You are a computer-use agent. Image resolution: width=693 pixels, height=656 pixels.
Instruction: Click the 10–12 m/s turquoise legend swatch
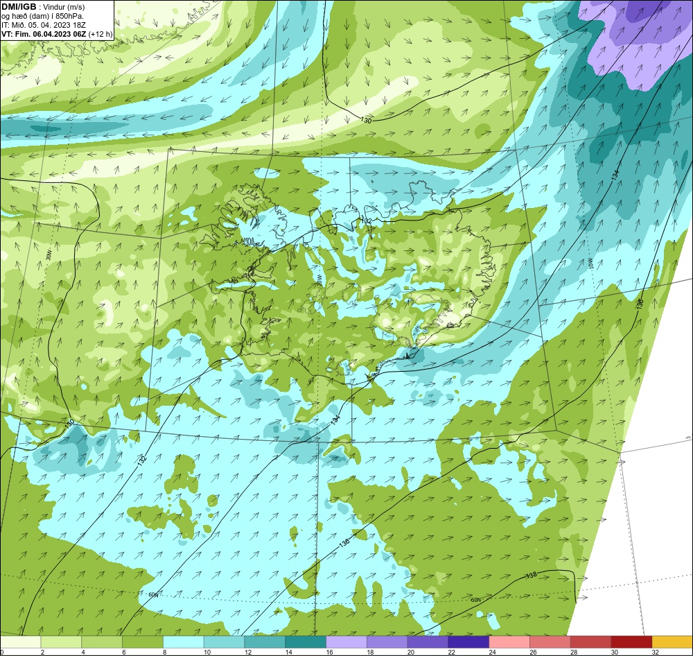(x=224, y=642)
